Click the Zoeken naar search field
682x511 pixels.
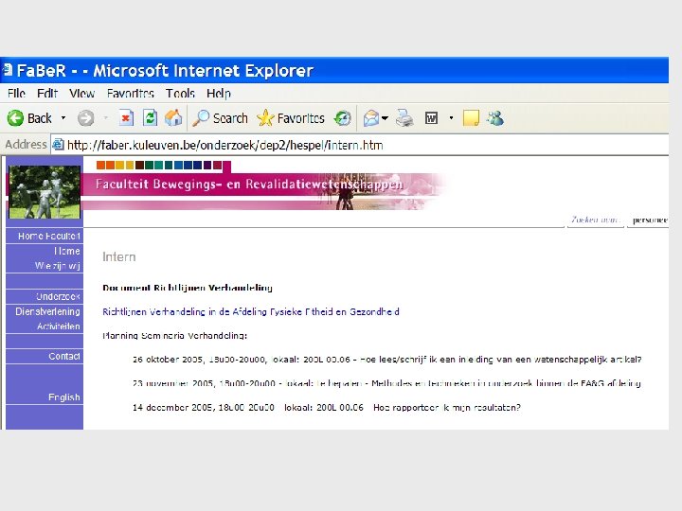click(x=596, y=220)
